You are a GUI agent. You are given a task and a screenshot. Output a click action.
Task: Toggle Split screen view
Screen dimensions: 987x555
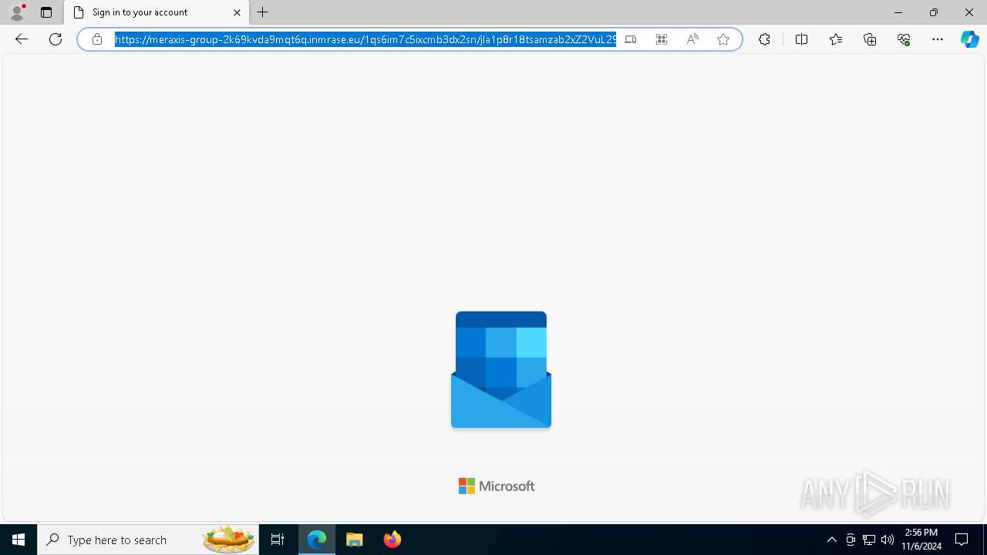pyautogui.click(x=801, y=39)
